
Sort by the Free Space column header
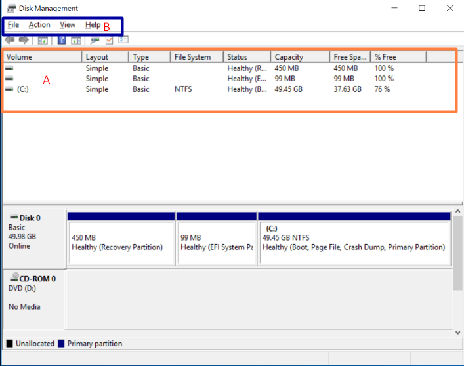pos(350,57)
